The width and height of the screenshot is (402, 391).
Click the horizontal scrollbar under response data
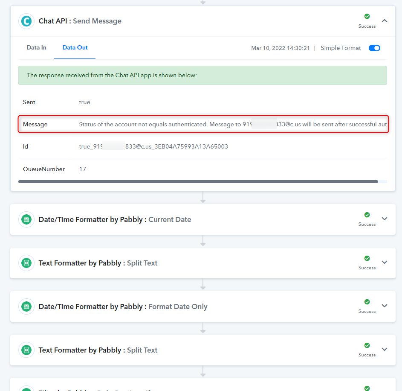[x=198, y=181]
